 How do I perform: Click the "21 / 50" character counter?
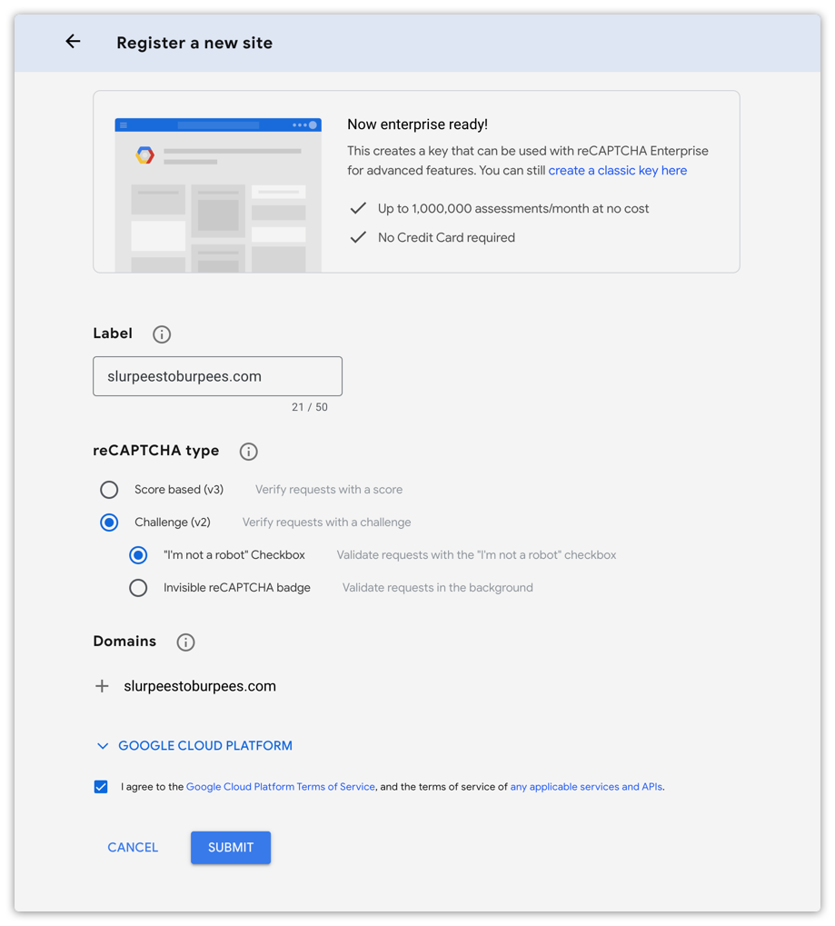pos(310,407)
